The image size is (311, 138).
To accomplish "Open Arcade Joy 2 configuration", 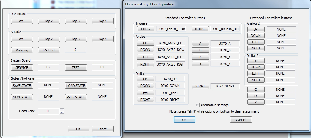I will tap(49, 39).
